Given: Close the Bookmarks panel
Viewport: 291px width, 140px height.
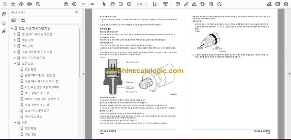Looking at the screenshot, I should 76,12.
